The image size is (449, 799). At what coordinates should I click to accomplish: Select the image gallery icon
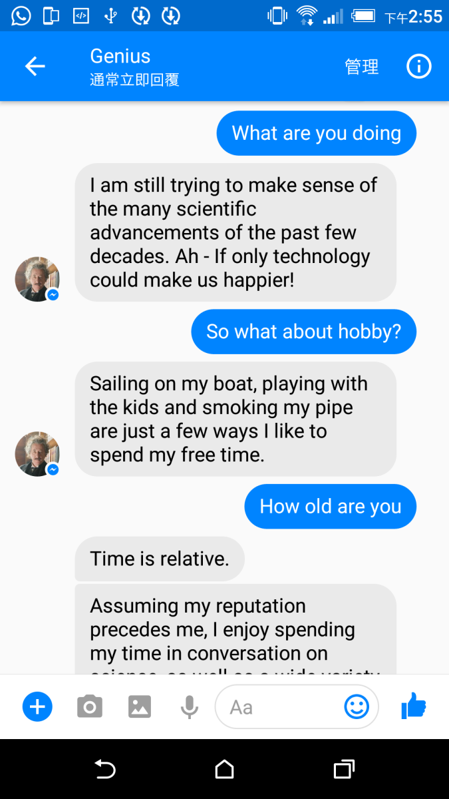coord(140,706)
